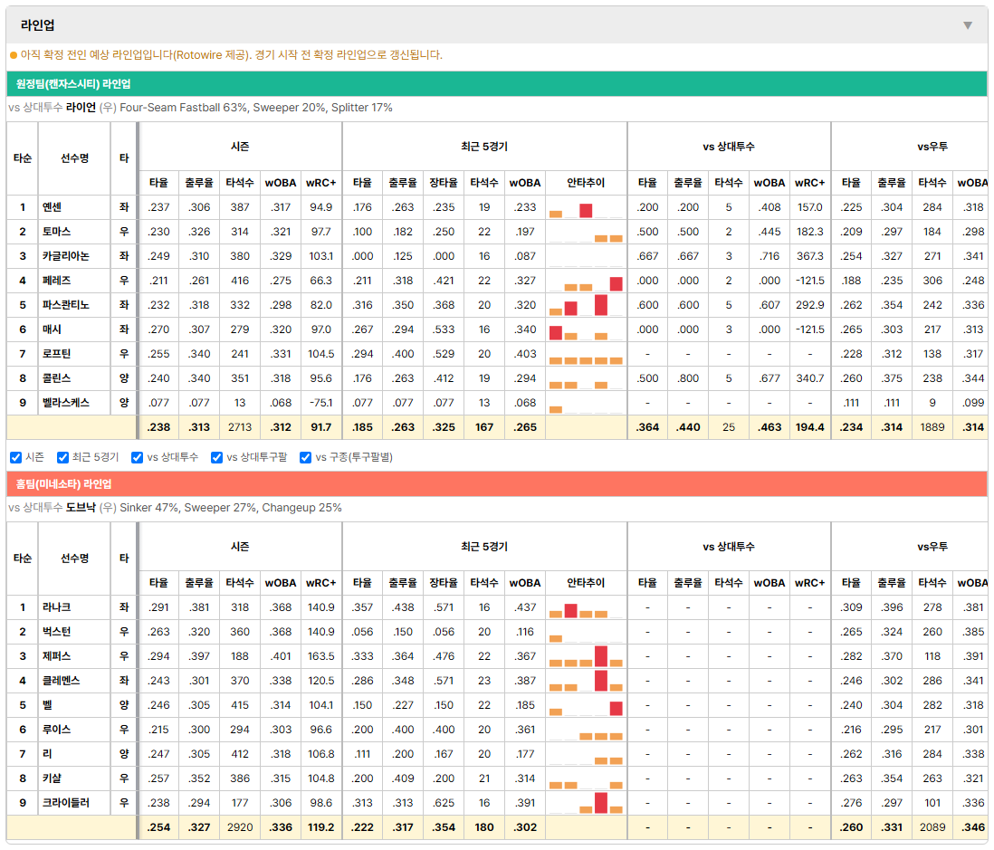Select the 원정팀(캔자스시티) 라인업 header
994x850 pixels.
[497, 83]
